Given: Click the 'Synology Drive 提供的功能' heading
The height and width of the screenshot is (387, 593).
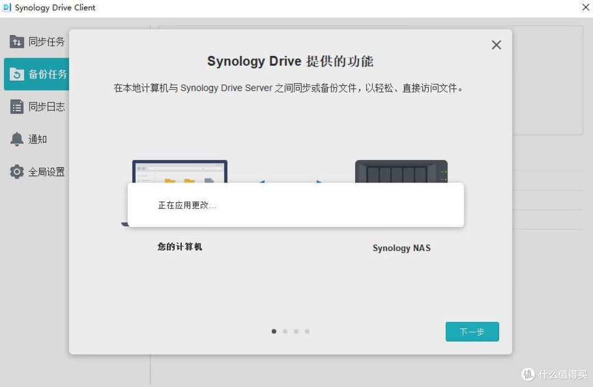Looking at the screenshot, I should coord(290,61).
